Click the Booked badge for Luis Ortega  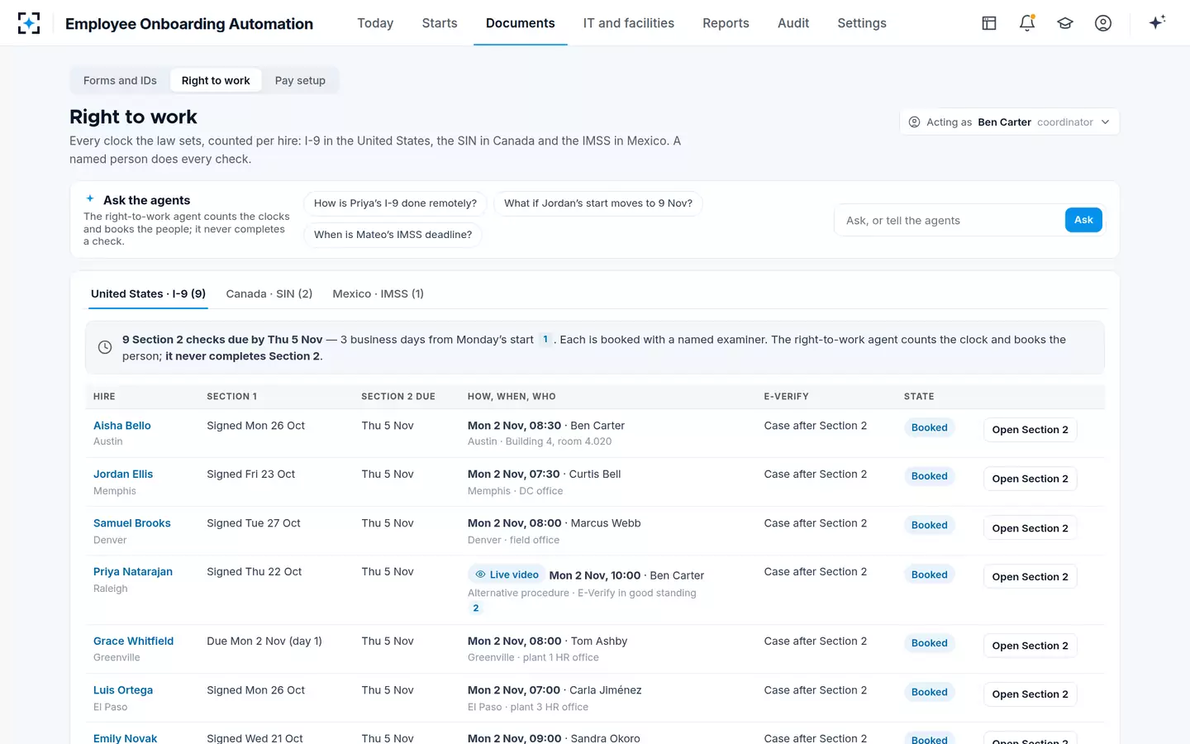(x=930, y=692)
